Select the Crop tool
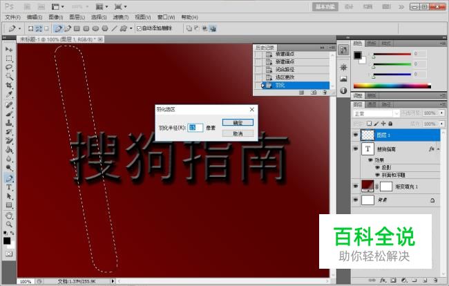This screenshot has height=286, width=449. [9, 85]
